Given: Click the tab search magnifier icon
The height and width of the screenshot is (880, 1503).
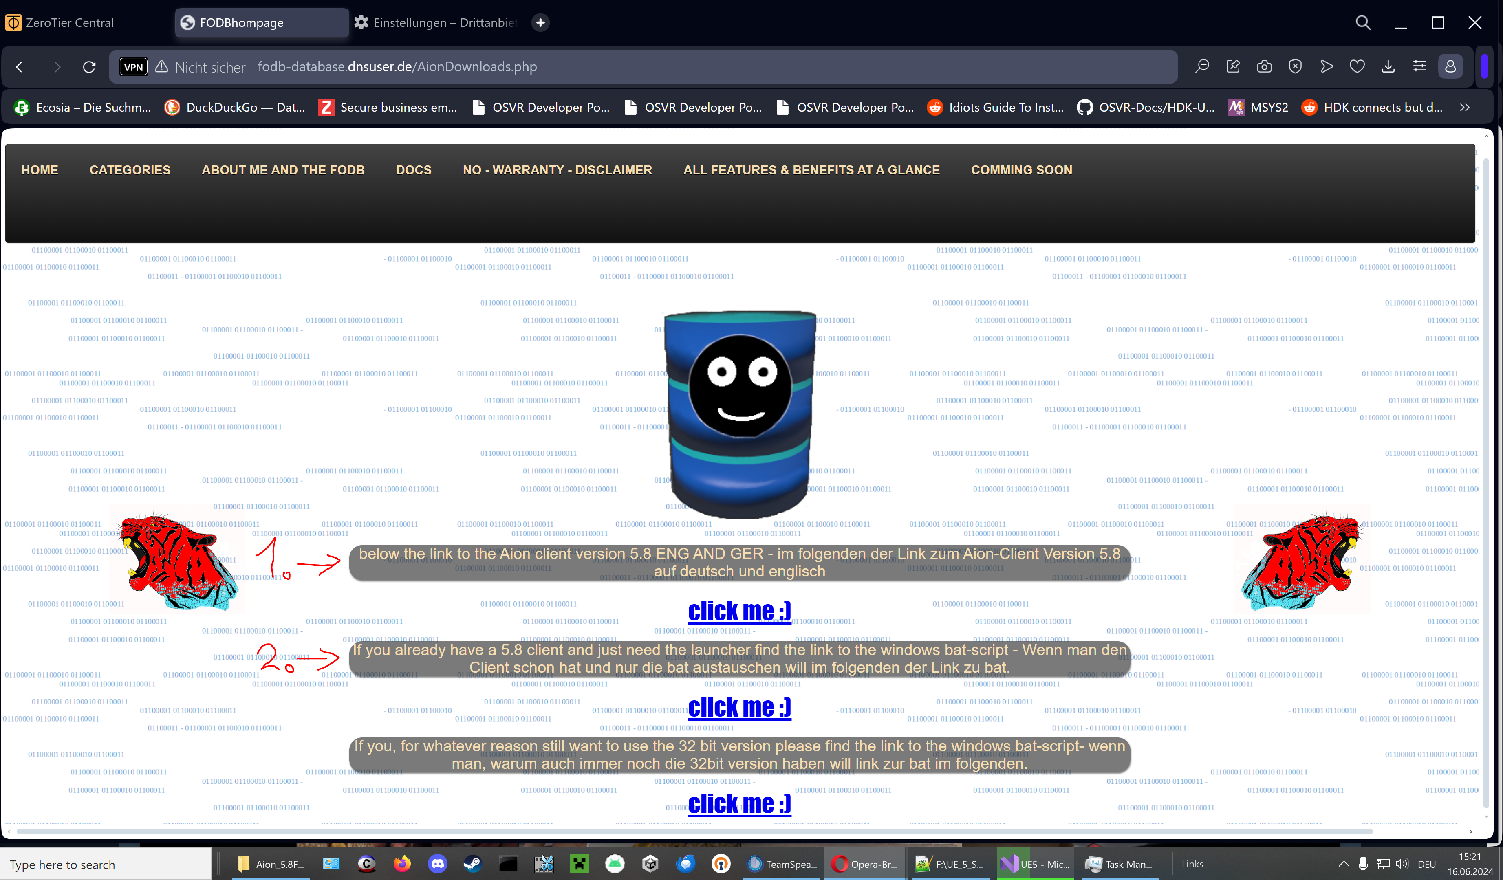Looking at the screenshot, I should [x=1363, y=23].
